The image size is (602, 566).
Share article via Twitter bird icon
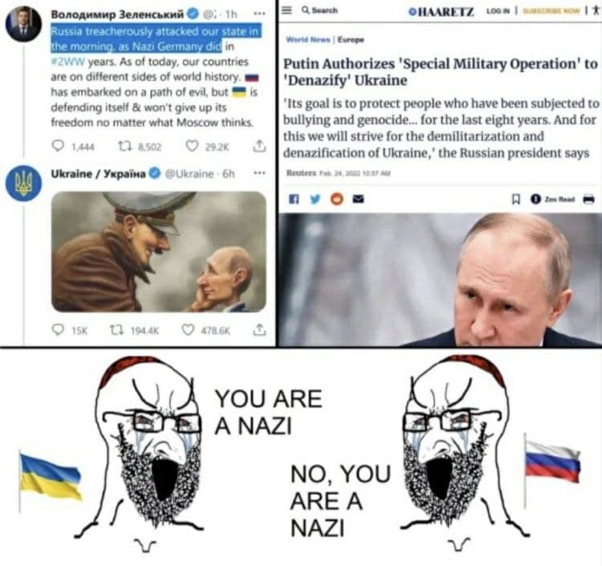tap(315, 199)
